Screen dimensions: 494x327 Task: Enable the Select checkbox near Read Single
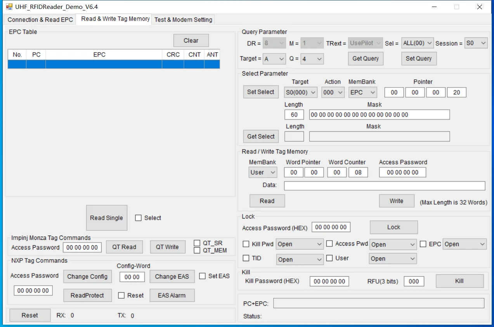pos(138,218)
